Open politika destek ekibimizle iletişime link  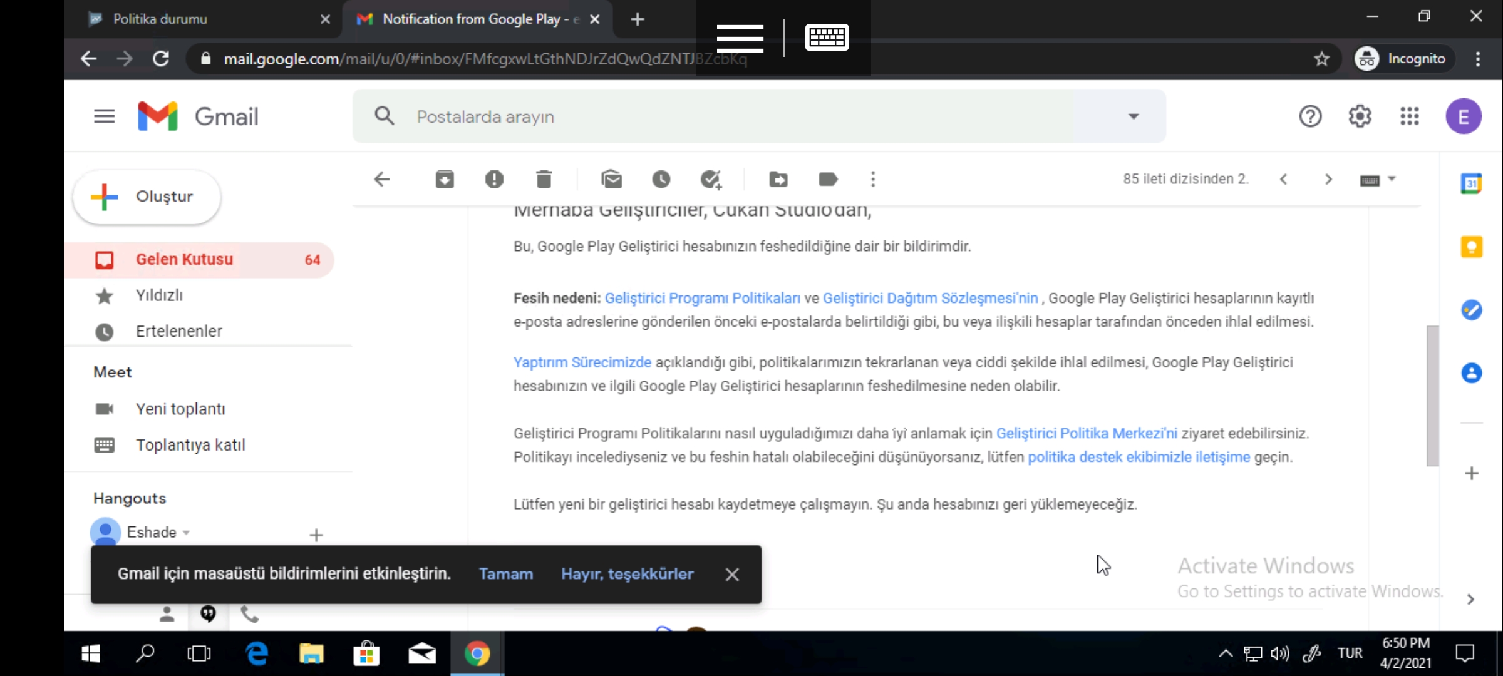1139,457
